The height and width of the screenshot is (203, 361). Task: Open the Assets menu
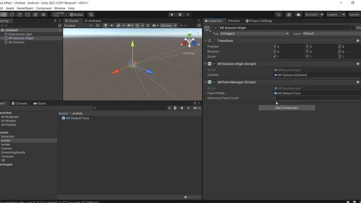[10, 8]
